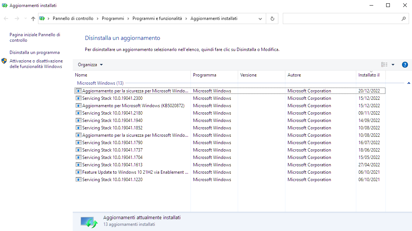The image size is (412, 231).
Task: Refresh the Aggiornamenti installati list
Action: tap(272, 19)
